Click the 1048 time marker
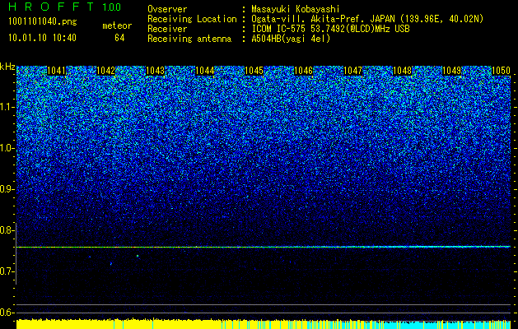This screenshot has height=329, width=518. pyautogui.click(x=402, y=71)
